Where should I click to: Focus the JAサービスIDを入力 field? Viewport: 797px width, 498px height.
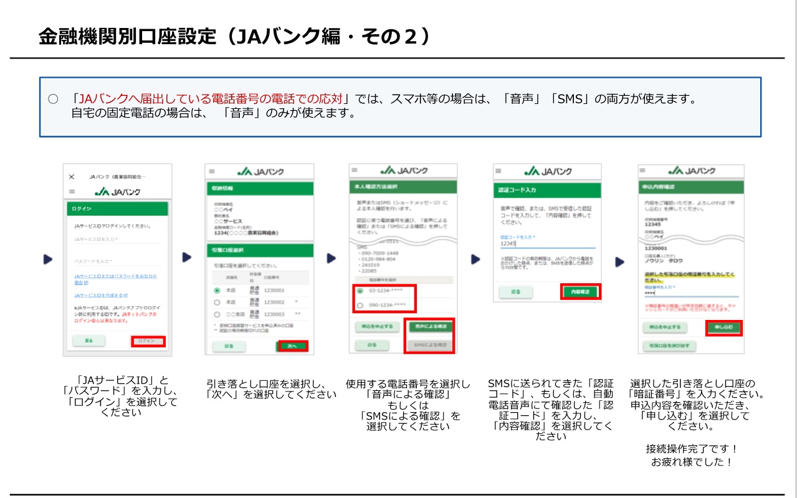tap(117, 239)
